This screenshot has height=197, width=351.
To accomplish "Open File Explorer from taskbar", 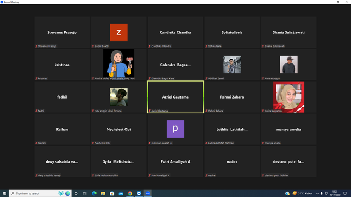I will [x=103, y=193].
